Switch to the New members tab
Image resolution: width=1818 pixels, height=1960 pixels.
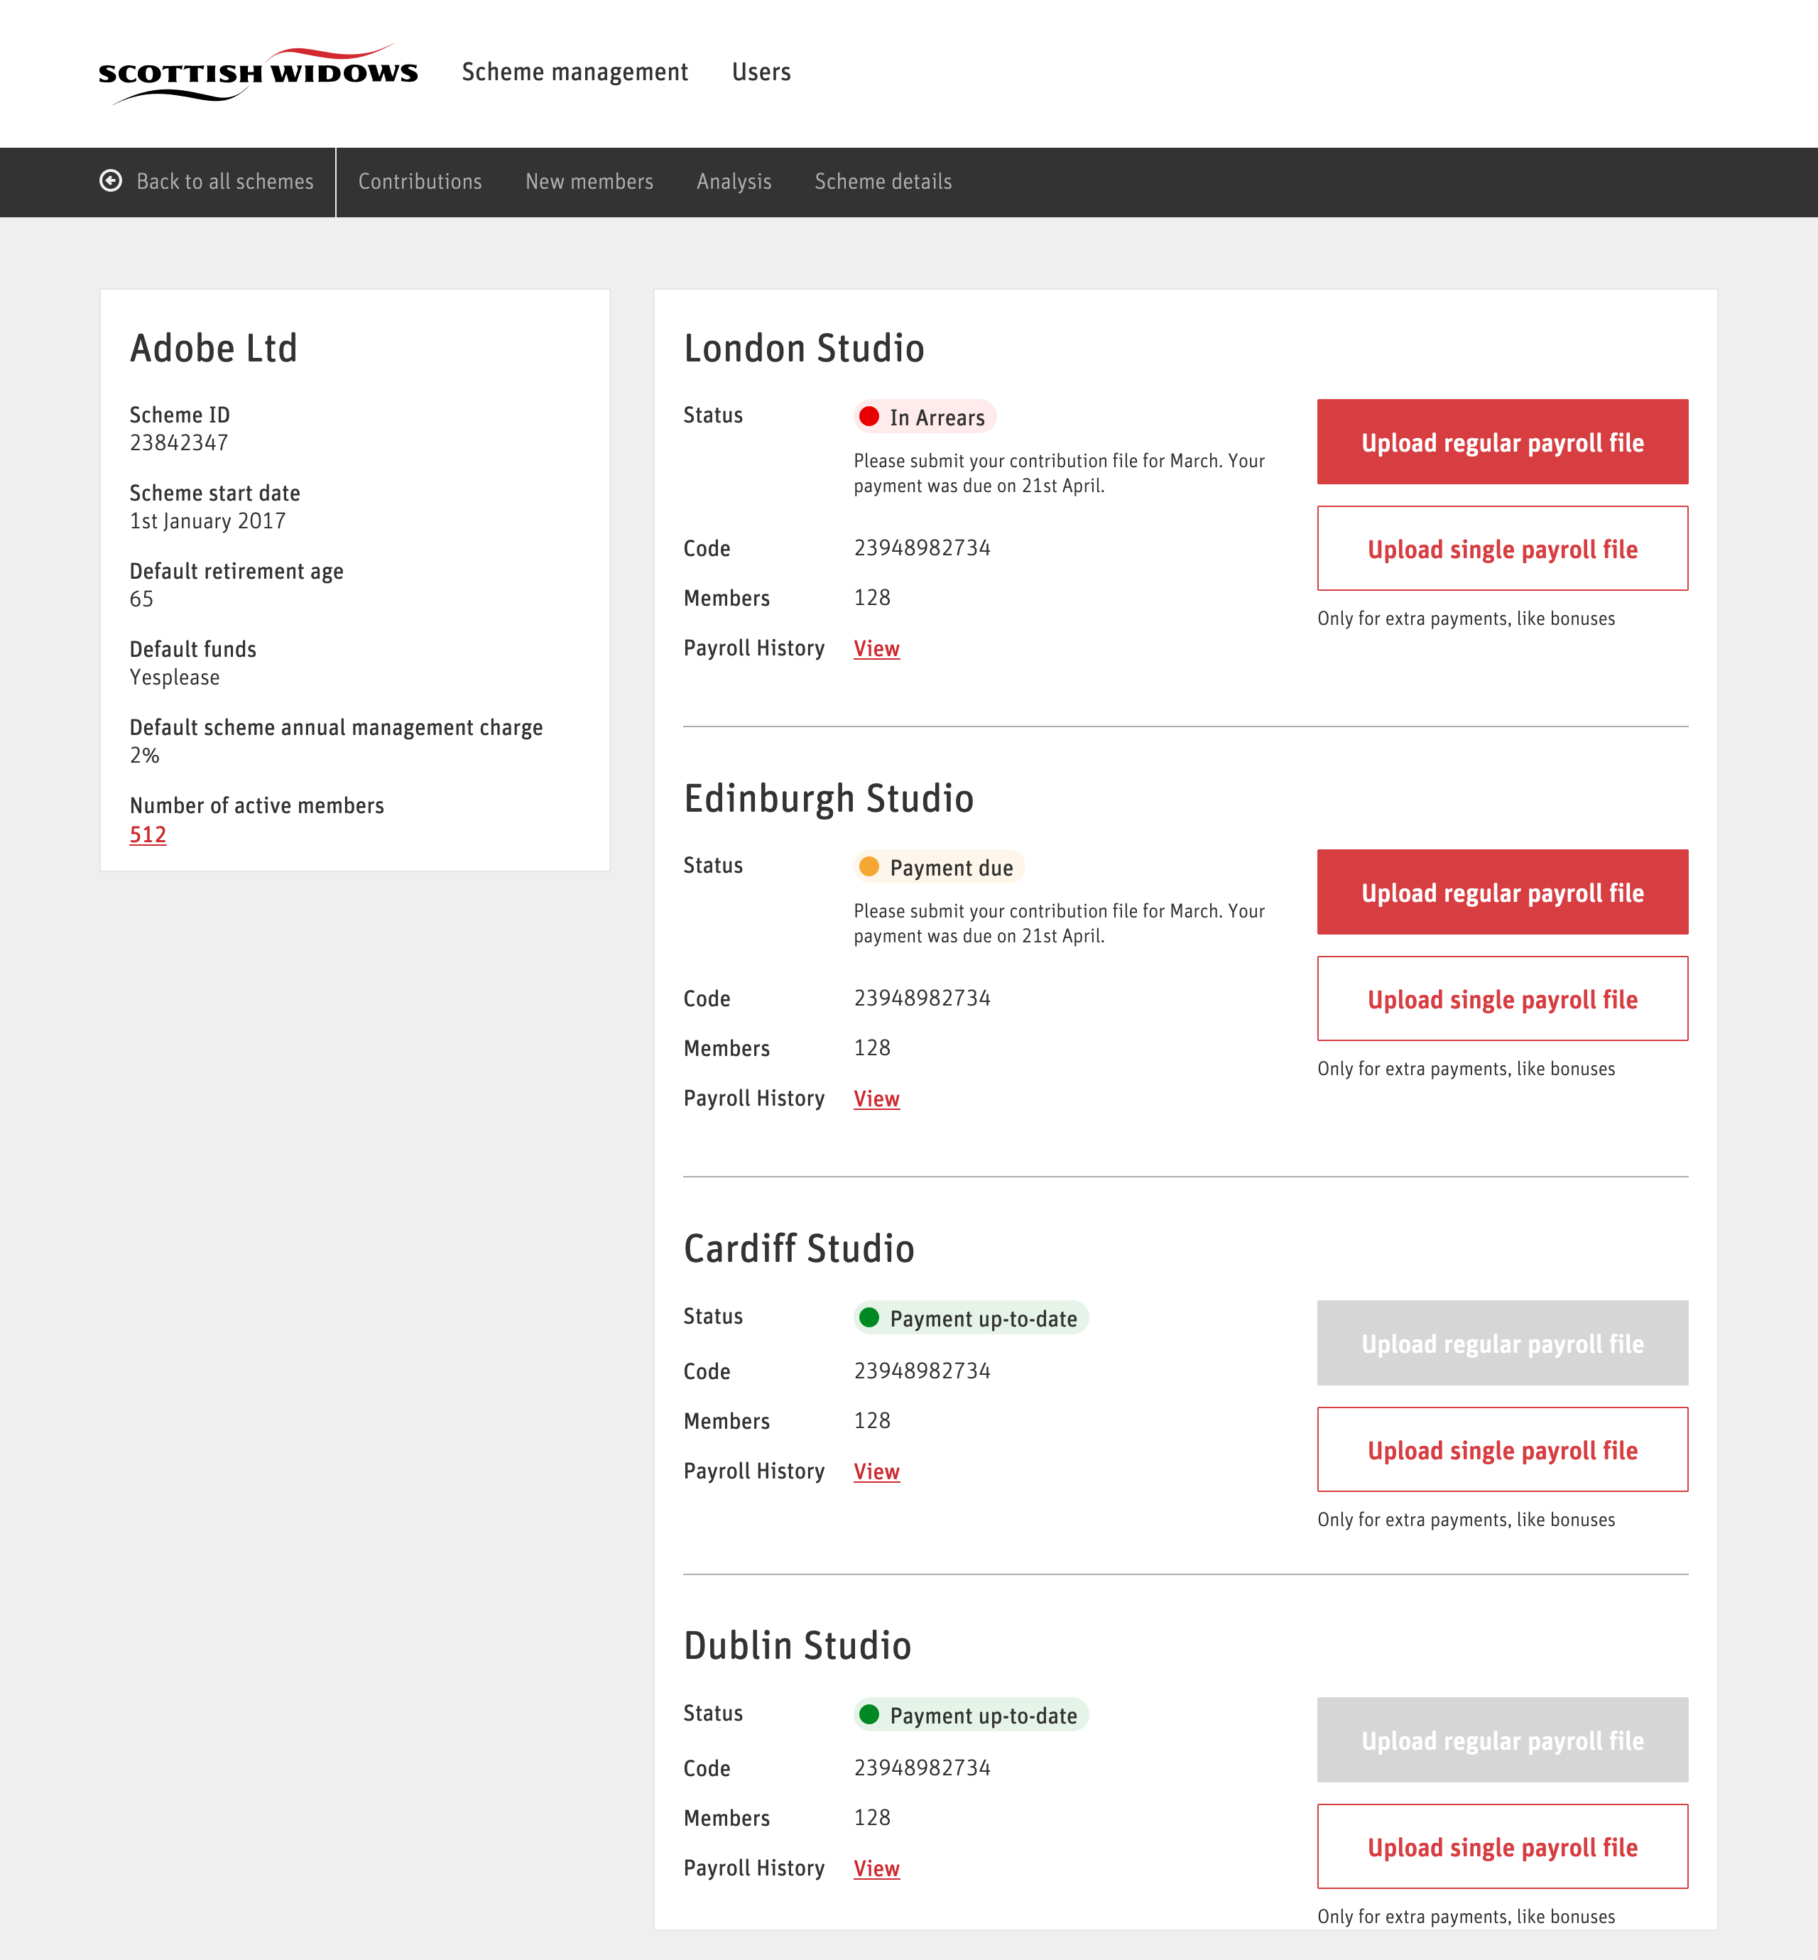(x=589, y=182)
